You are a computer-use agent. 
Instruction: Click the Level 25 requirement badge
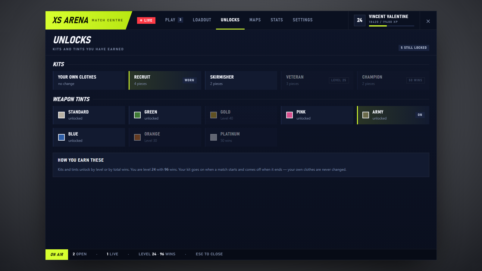tap(339, 80)
